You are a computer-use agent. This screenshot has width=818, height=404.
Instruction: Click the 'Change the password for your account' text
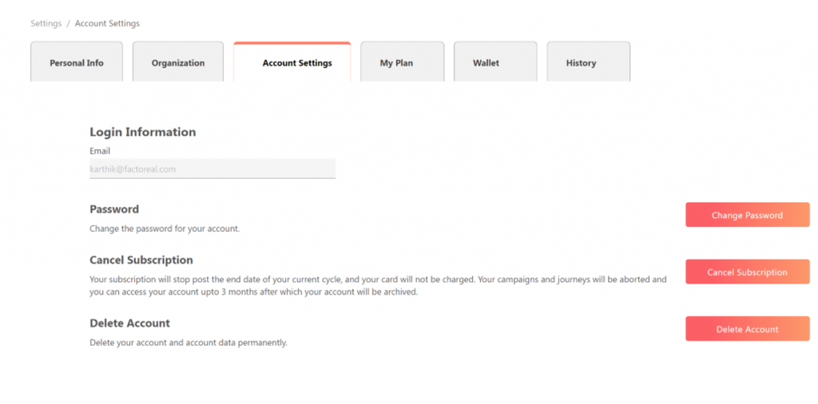[165, 228]
